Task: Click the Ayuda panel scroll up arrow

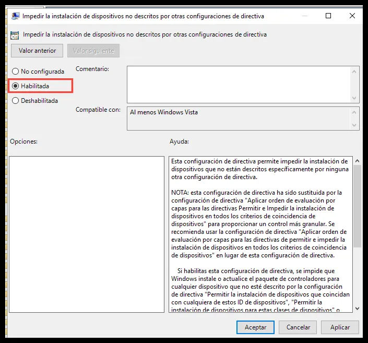Action: 357,161
